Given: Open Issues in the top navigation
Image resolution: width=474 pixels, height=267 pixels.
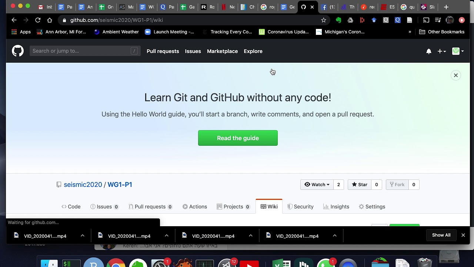Looking at the screenshot, I should (193, 51).
